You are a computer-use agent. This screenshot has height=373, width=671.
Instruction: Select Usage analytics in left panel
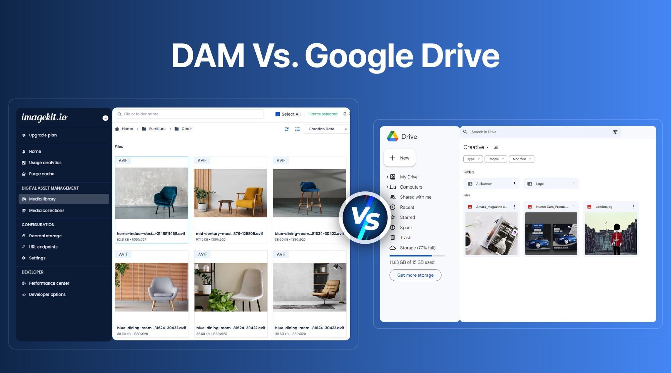[x=45, y=162]
